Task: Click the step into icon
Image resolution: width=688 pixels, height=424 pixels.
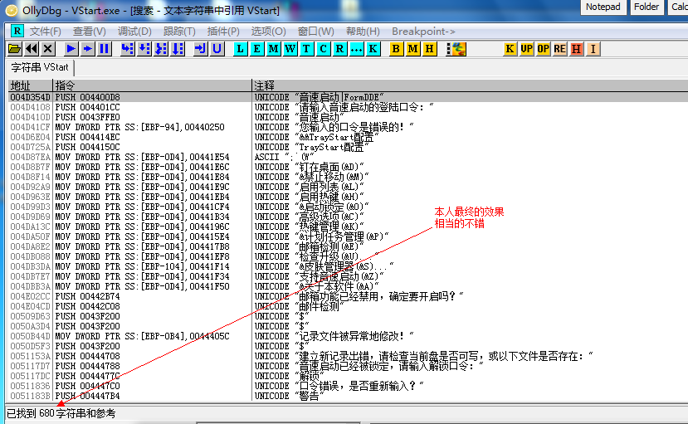Action: tap(127, 49)
